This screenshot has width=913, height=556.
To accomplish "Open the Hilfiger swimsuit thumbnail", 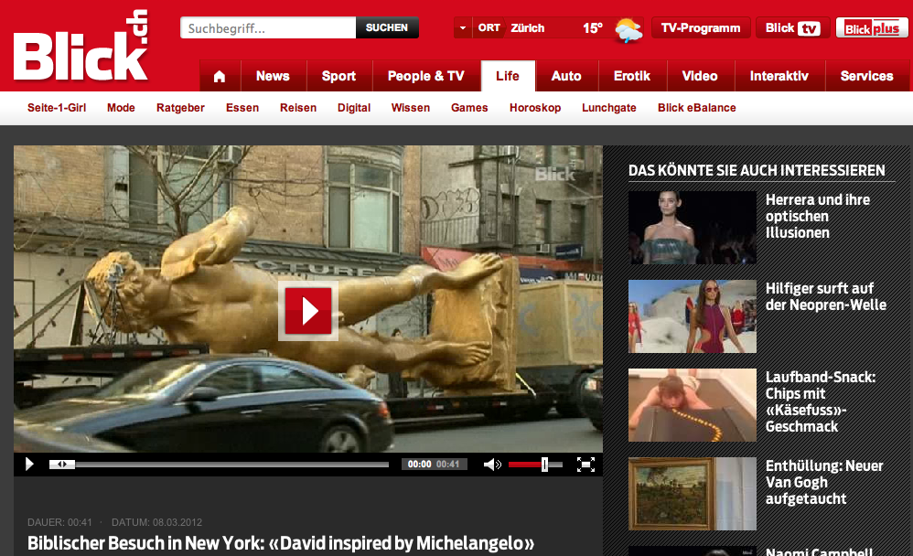I will [693, 316].
